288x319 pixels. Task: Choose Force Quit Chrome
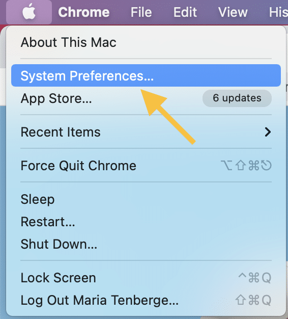[x=146, y=166]
